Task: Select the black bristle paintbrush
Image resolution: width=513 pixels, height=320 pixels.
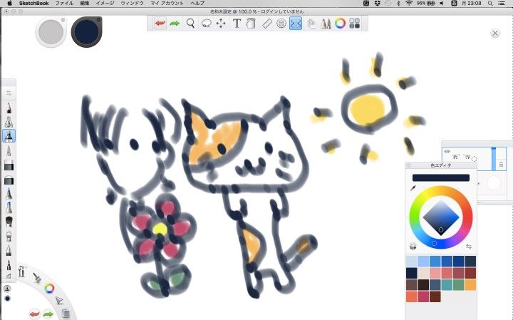Action: coord(9,222)
